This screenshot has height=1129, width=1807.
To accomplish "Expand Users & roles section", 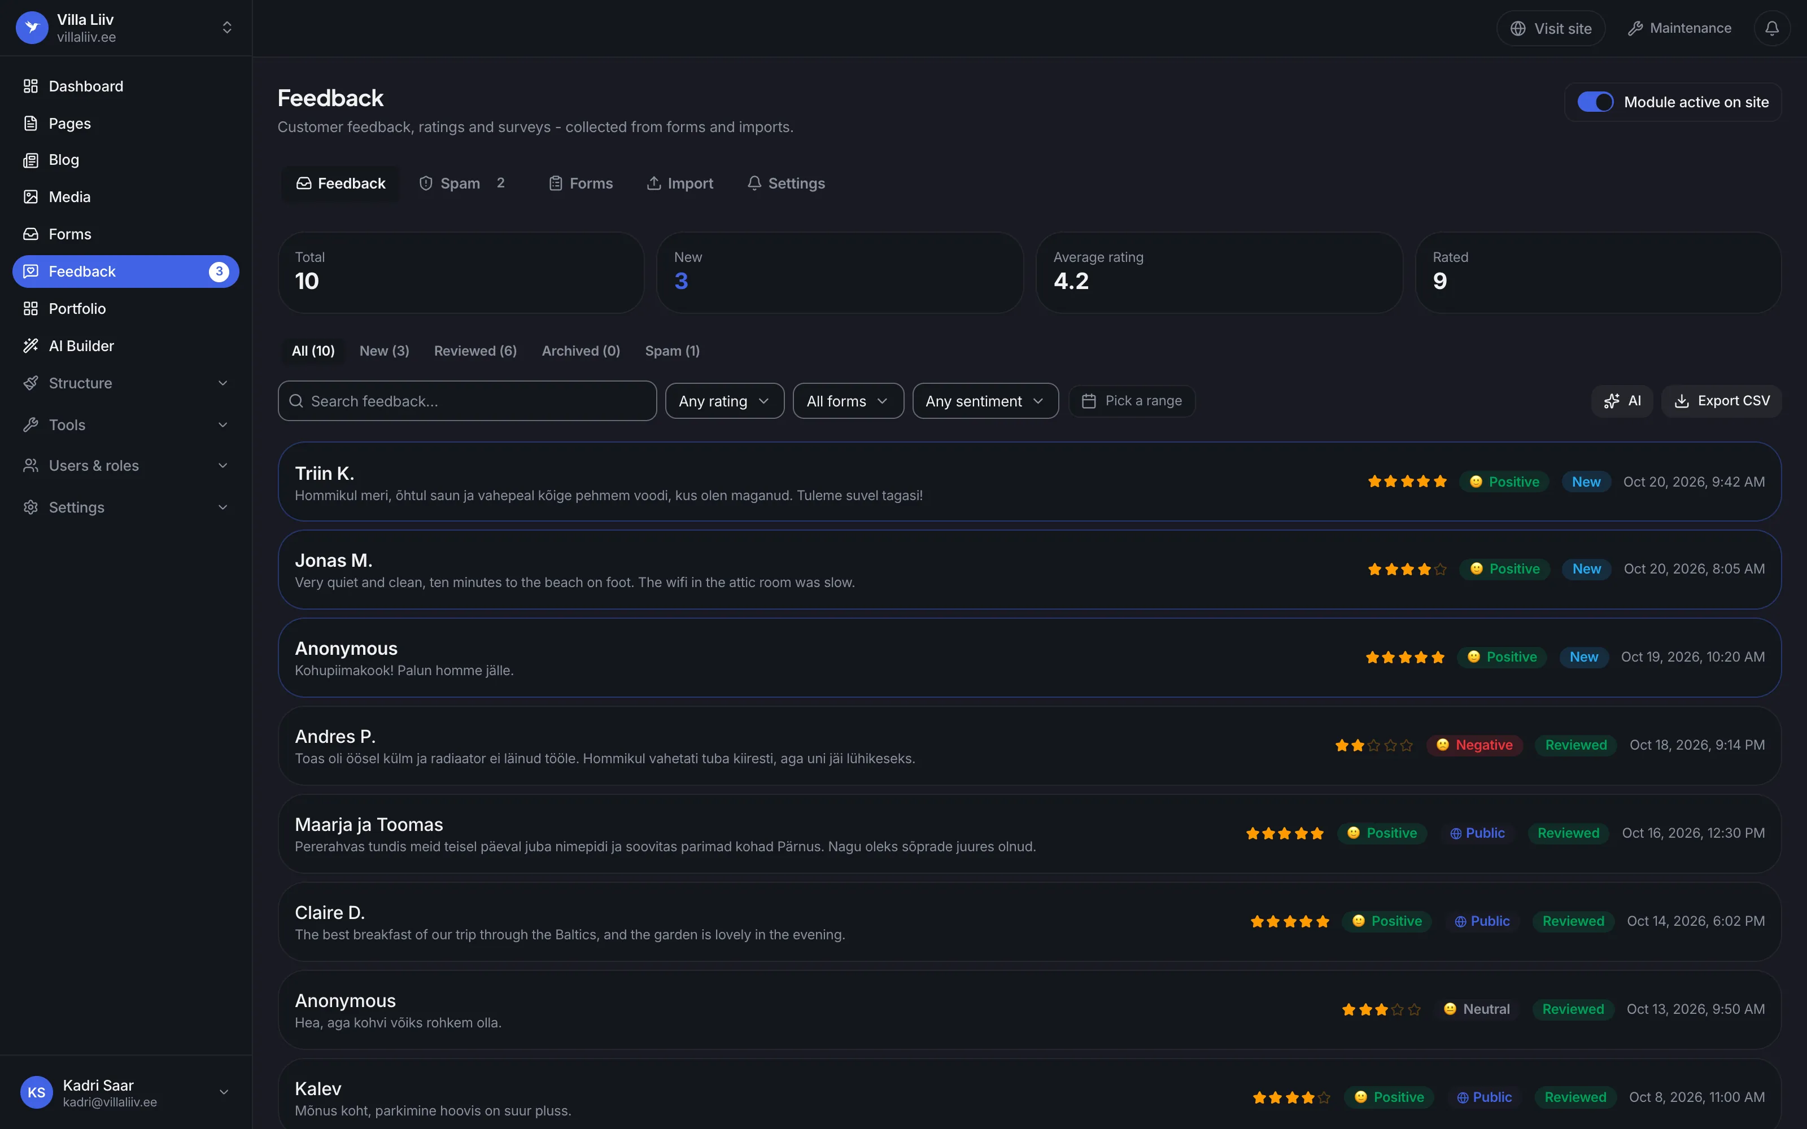I will click(125, 466).
